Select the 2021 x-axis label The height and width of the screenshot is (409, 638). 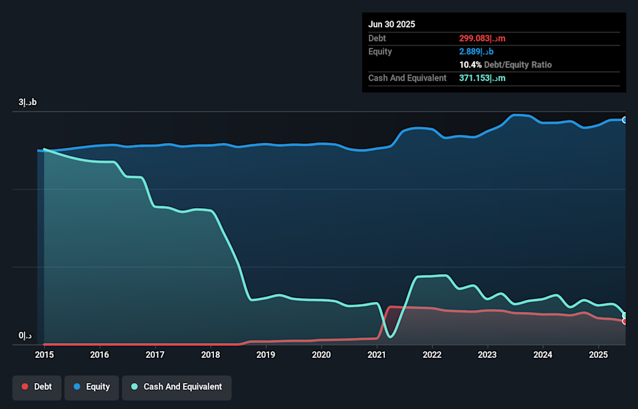point(377,355)
